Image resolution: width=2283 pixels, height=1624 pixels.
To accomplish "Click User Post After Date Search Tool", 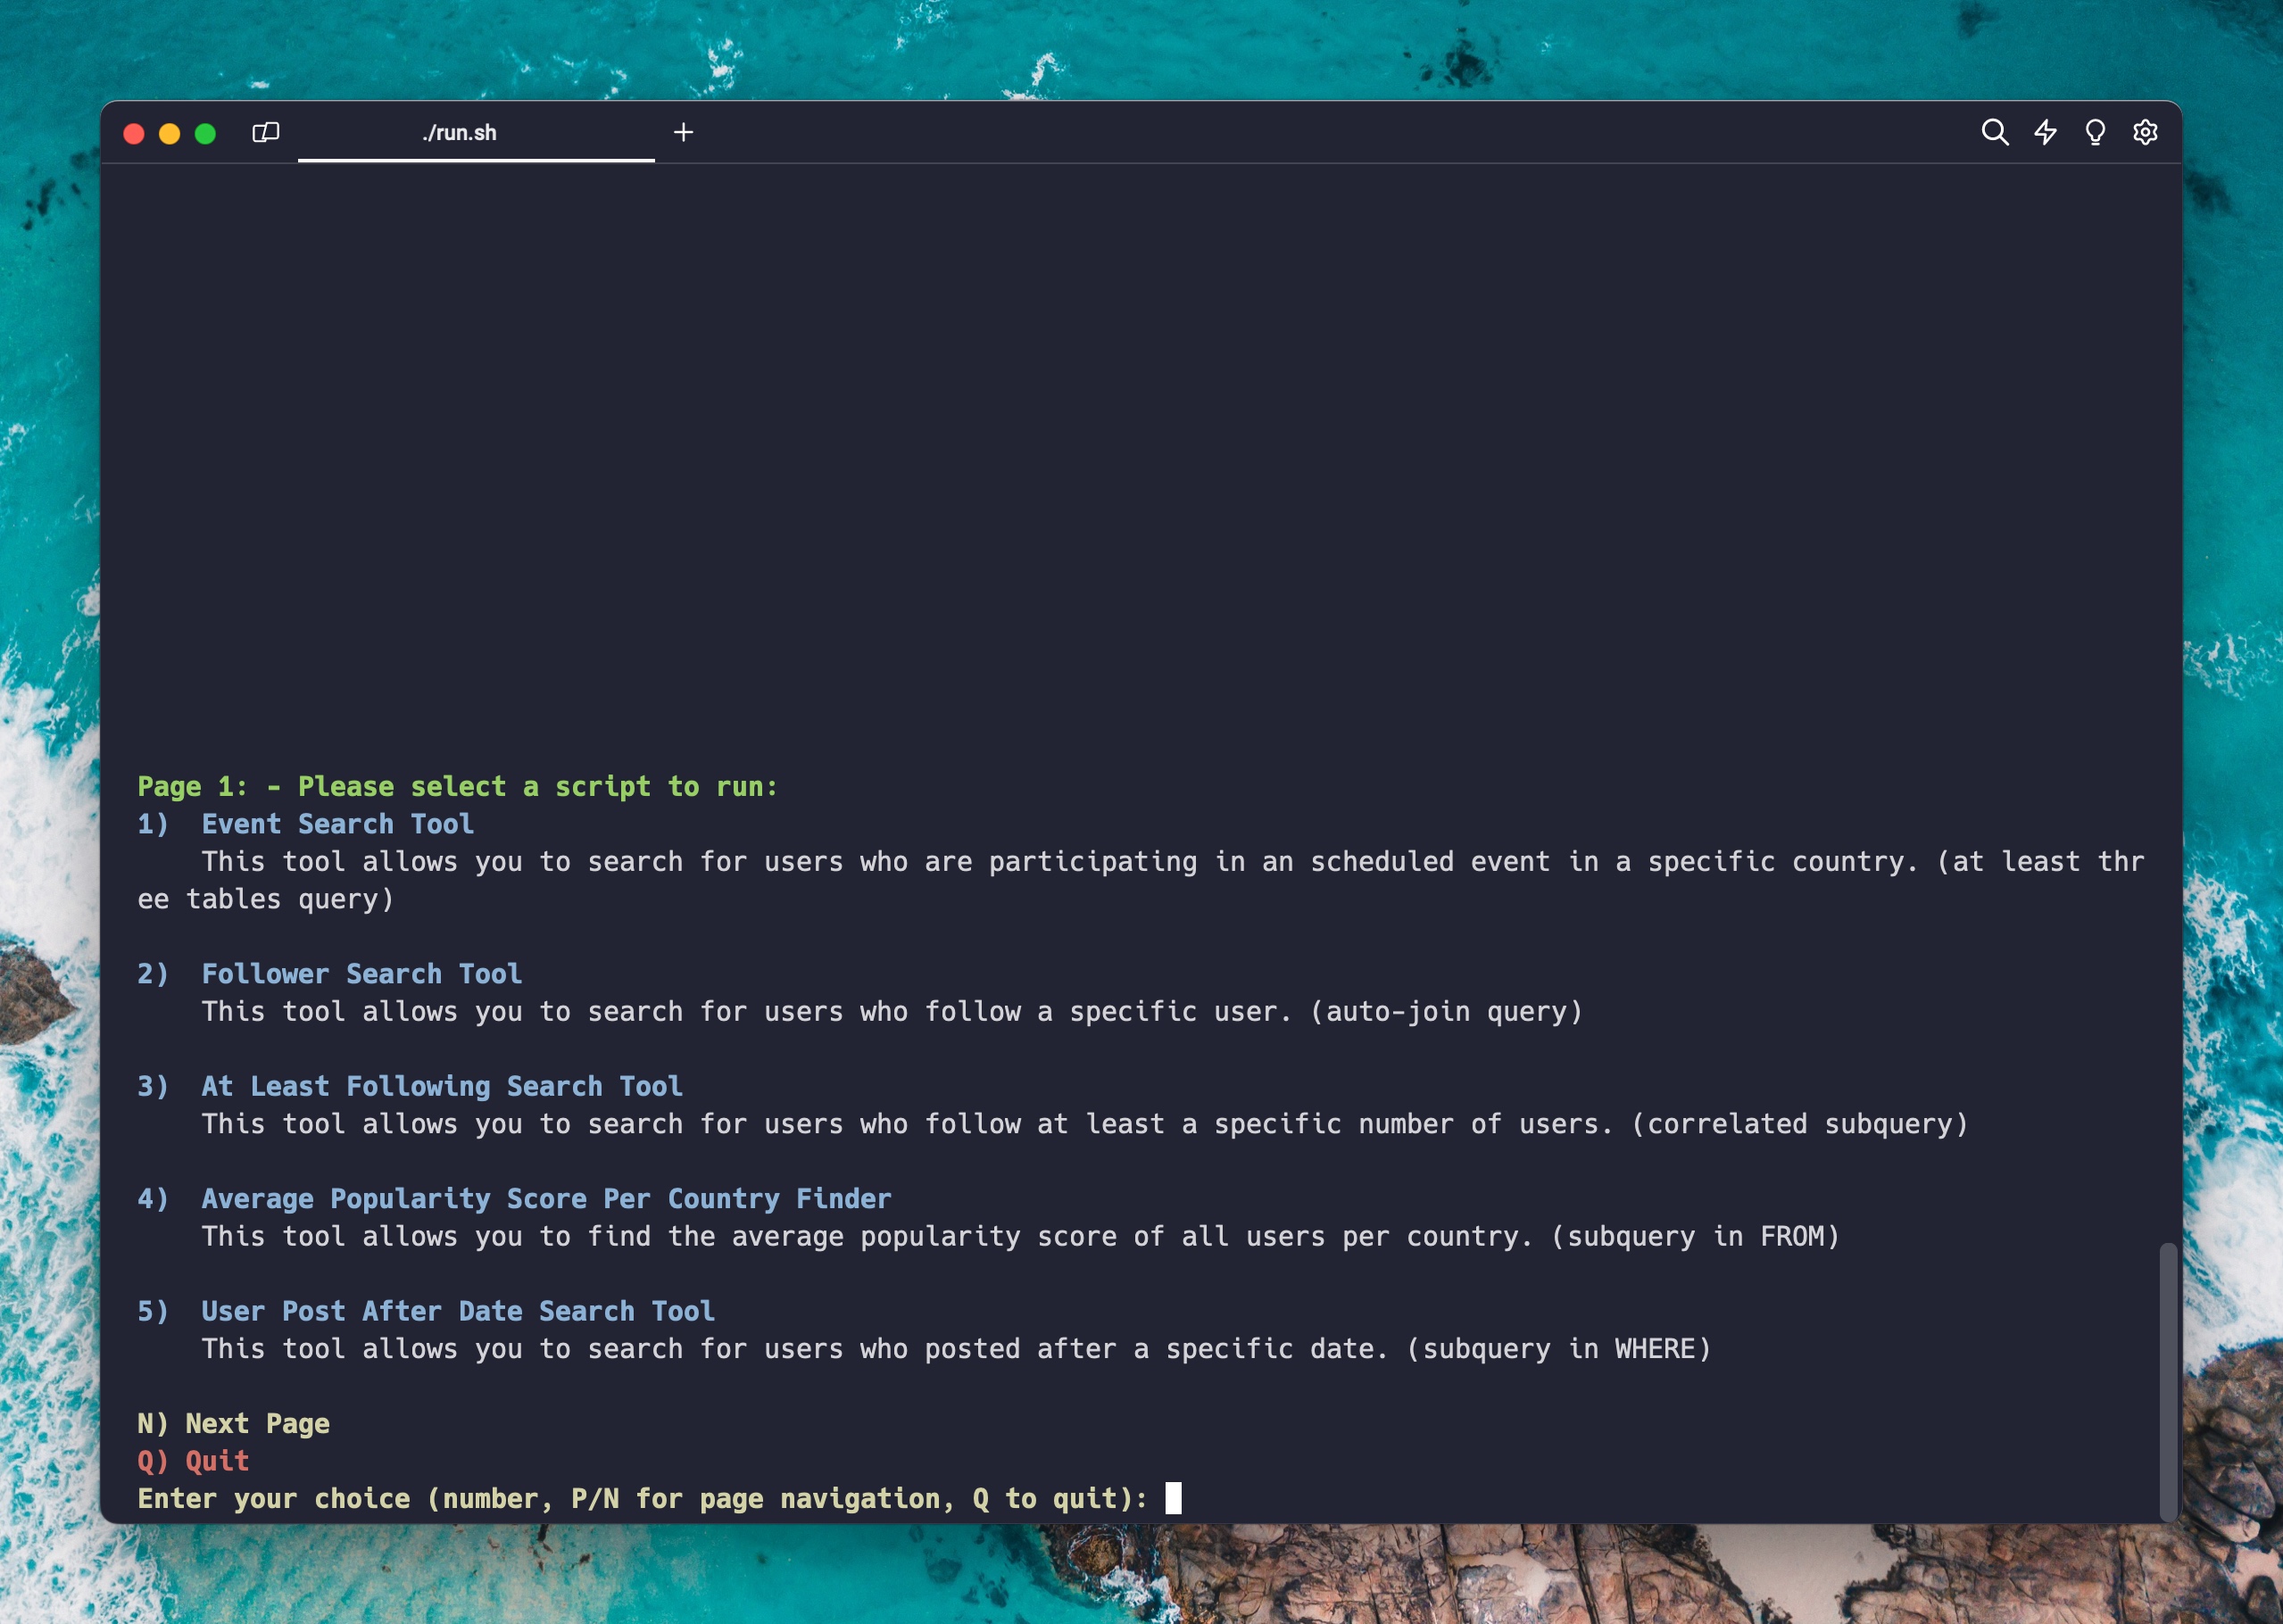I will (457, 1311).
